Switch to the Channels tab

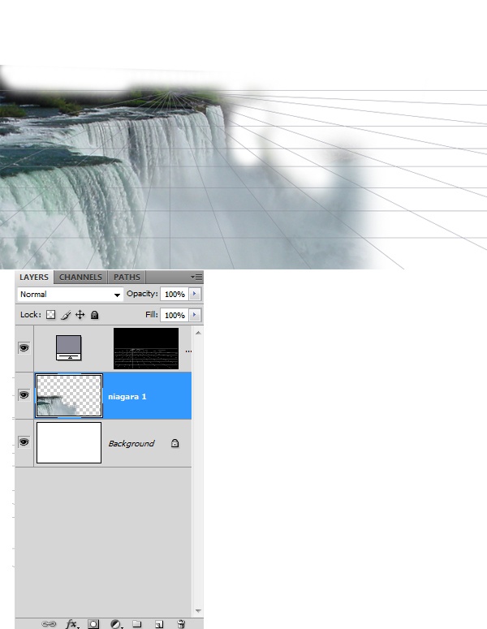click(80, 278)
